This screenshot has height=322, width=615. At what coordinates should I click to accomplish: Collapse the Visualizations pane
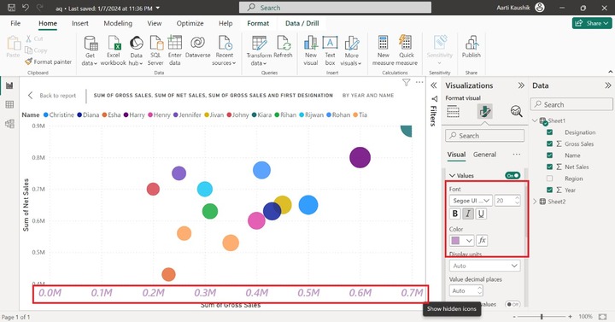[521, 85]
